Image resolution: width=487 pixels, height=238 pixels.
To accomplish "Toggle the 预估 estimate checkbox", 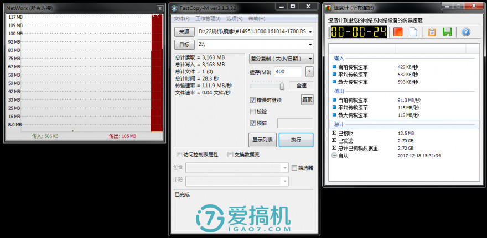I will coord(252,123).
